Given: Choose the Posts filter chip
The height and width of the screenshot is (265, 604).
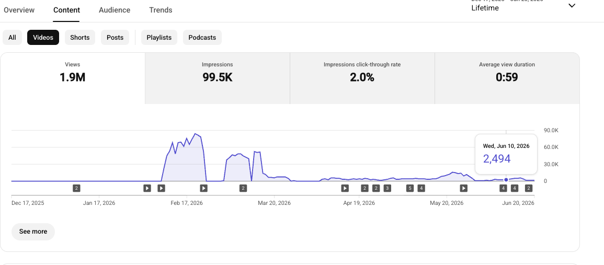Looking at the screenshot, I should click(115, 37).
